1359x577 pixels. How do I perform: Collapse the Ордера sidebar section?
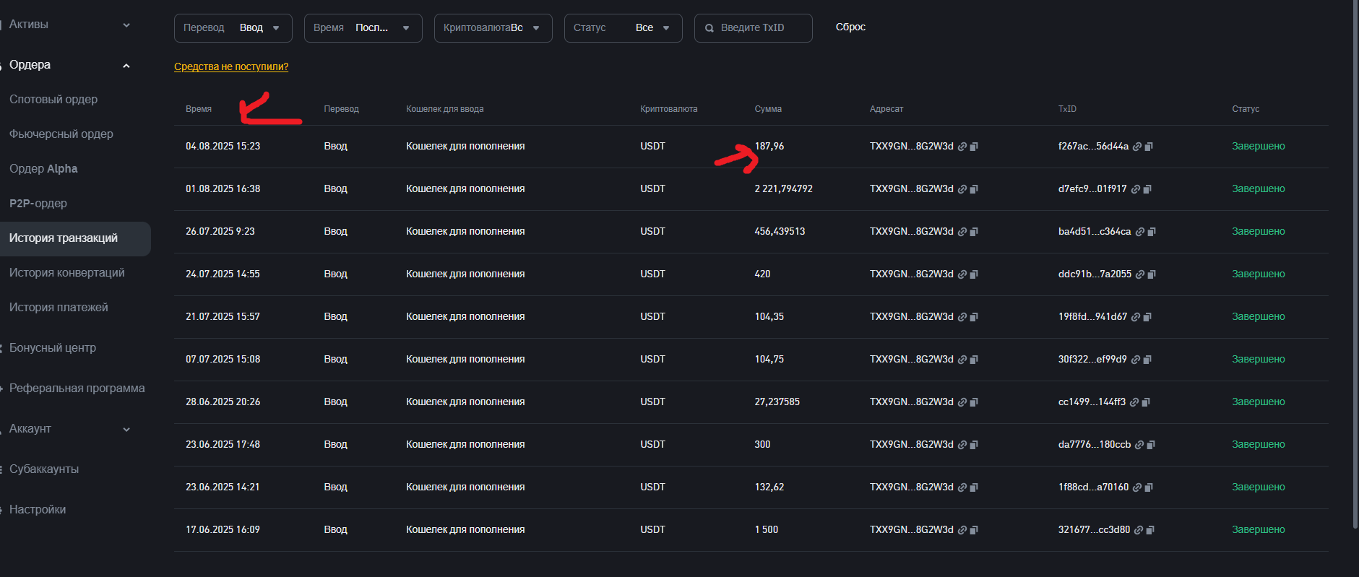126,65
